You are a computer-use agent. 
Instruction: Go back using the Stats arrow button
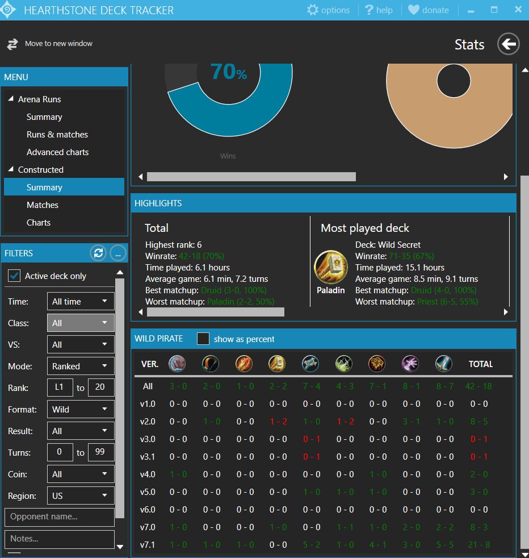click(x=509, y=44)
